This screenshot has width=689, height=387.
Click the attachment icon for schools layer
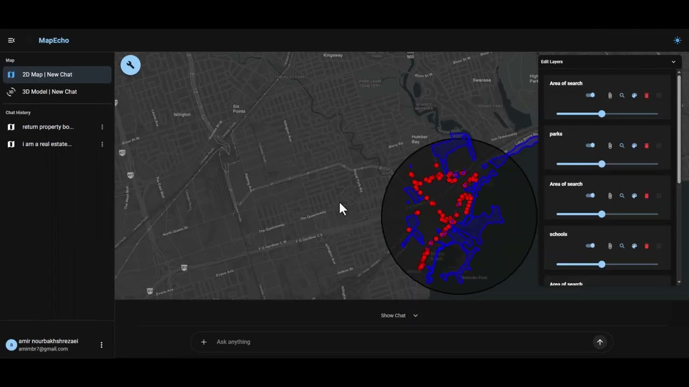point(610,246)
